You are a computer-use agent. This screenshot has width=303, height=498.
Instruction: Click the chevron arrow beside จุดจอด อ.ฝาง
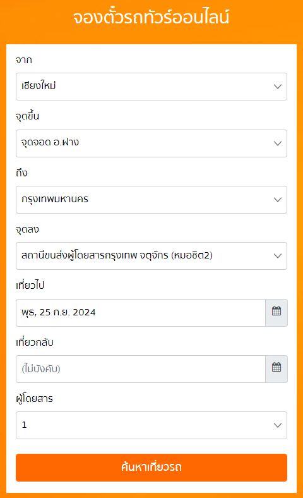[x=278, y=143]
